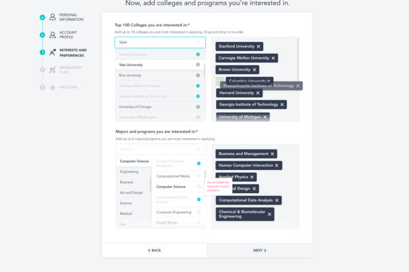409x272 pixels.
Task: Select the Computer Science category tab
Action: pyautogui.click(x=134, y=161)
